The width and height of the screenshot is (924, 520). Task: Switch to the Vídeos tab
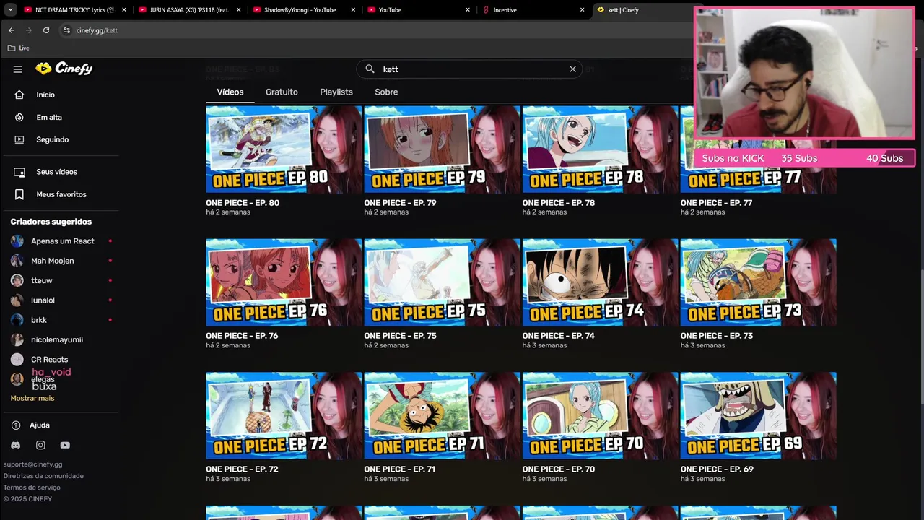(230, 92)
